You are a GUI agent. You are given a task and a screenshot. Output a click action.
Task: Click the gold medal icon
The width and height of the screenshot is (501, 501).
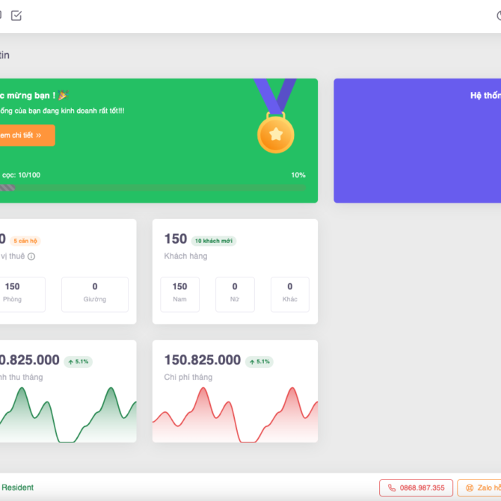[x=276, y=133]
